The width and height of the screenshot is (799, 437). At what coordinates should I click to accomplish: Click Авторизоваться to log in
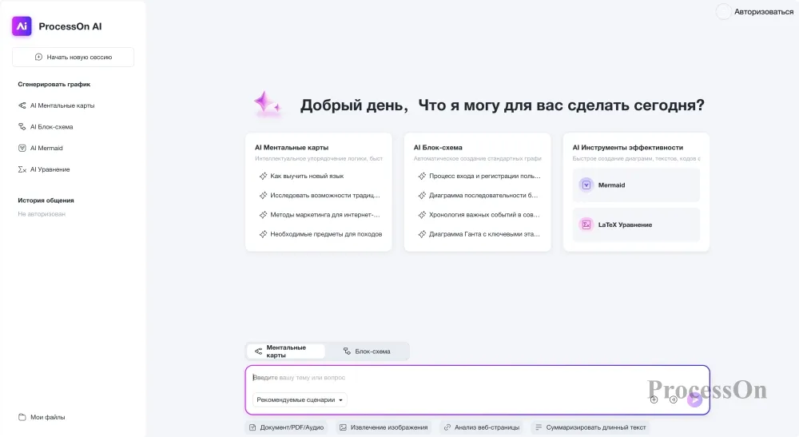coord(763,12)
